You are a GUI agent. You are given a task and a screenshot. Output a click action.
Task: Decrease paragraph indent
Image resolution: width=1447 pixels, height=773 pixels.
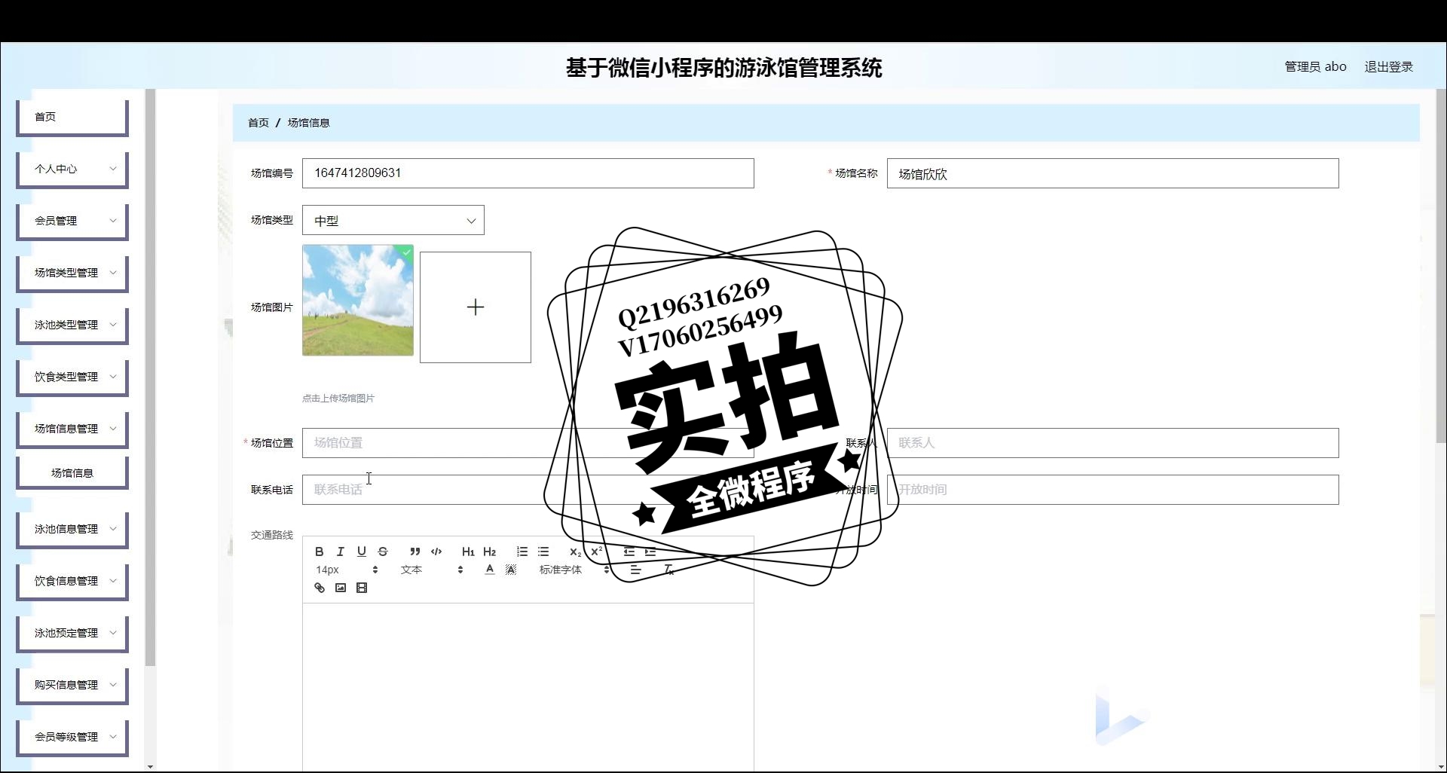coord(629,551)
